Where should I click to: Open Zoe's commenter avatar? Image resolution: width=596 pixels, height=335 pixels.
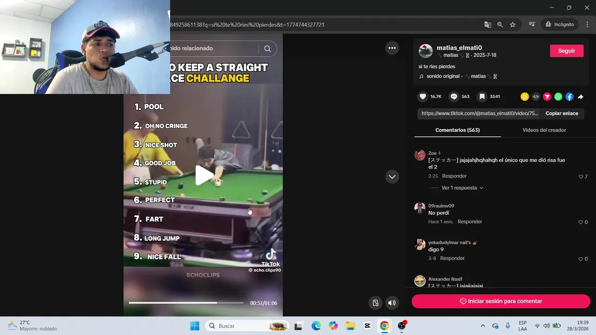[420, 155]
